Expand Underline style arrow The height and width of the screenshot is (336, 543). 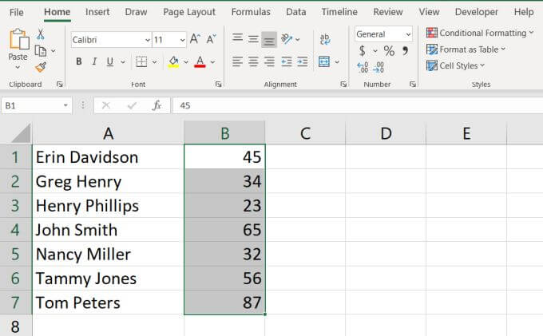[x=123, y=62]
